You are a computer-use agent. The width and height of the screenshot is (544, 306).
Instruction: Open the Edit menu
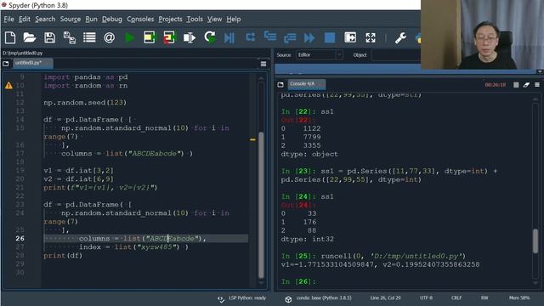coord(25,19)
